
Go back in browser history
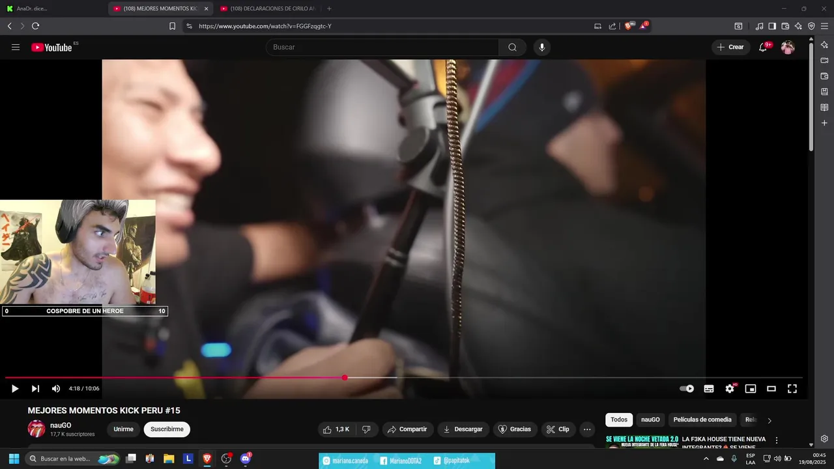tap(9, 26)
